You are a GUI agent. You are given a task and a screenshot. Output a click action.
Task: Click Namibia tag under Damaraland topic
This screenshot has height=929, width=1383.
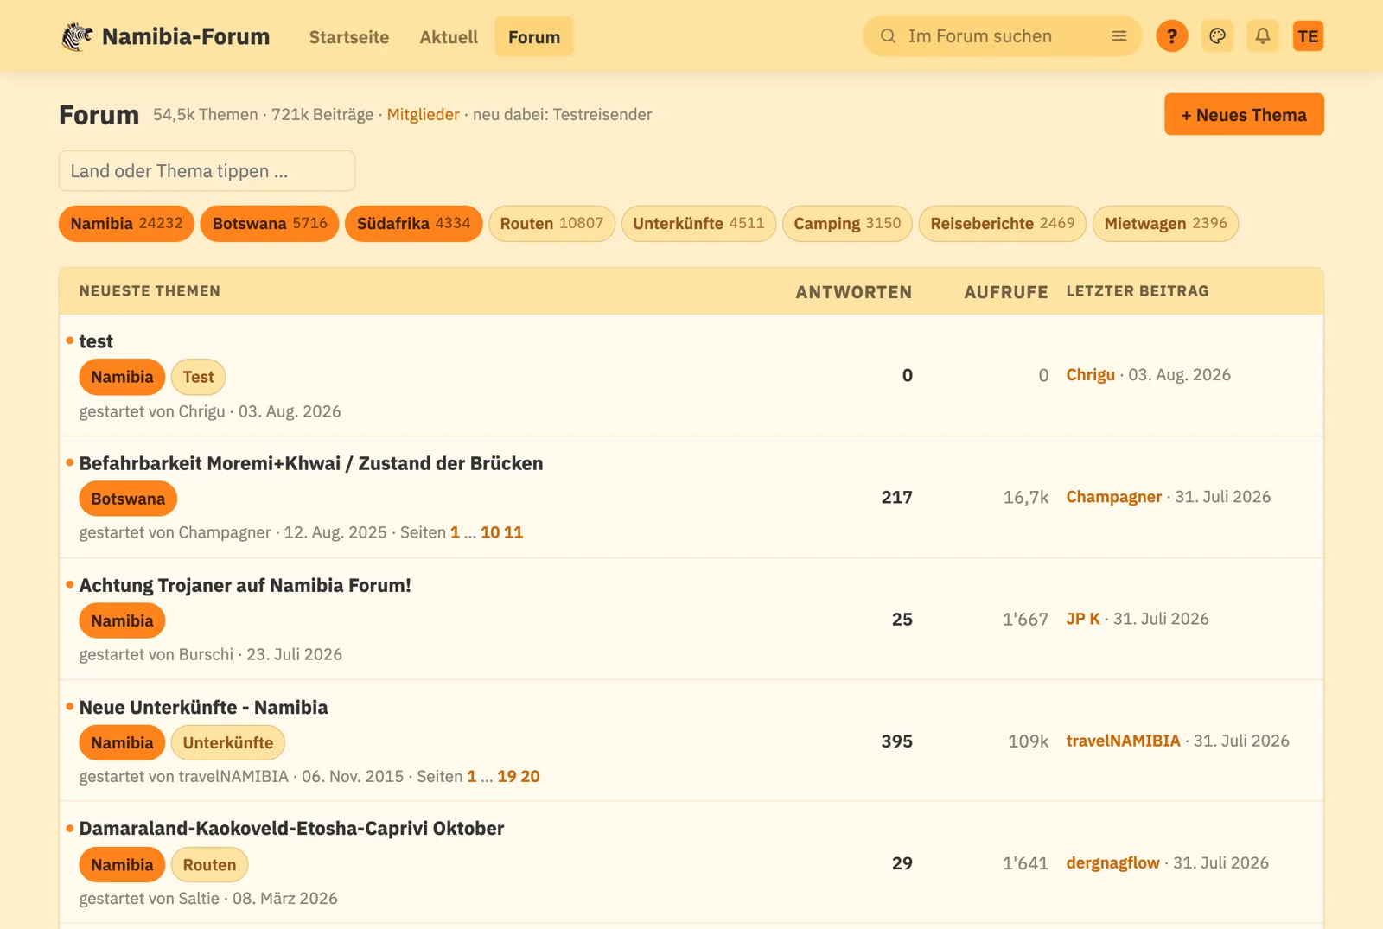[122, 864]
